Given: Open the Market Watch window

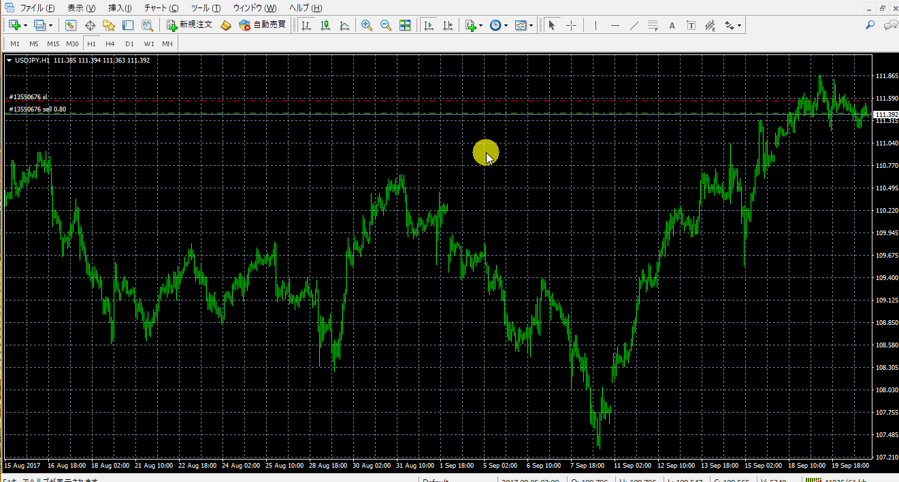Looking at the screenshot, I should click(71, 25).
